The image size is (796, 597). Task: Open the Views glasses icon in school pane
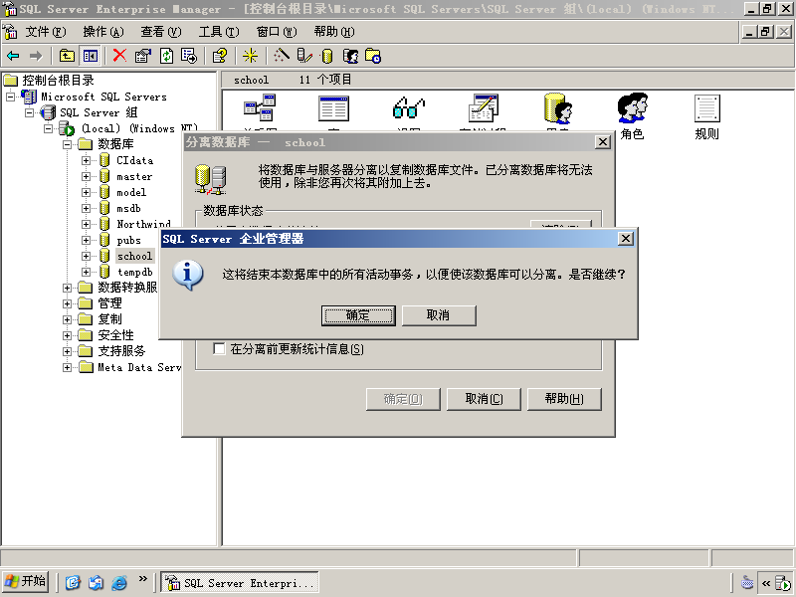pyautogui.click(x=409, y=107)
